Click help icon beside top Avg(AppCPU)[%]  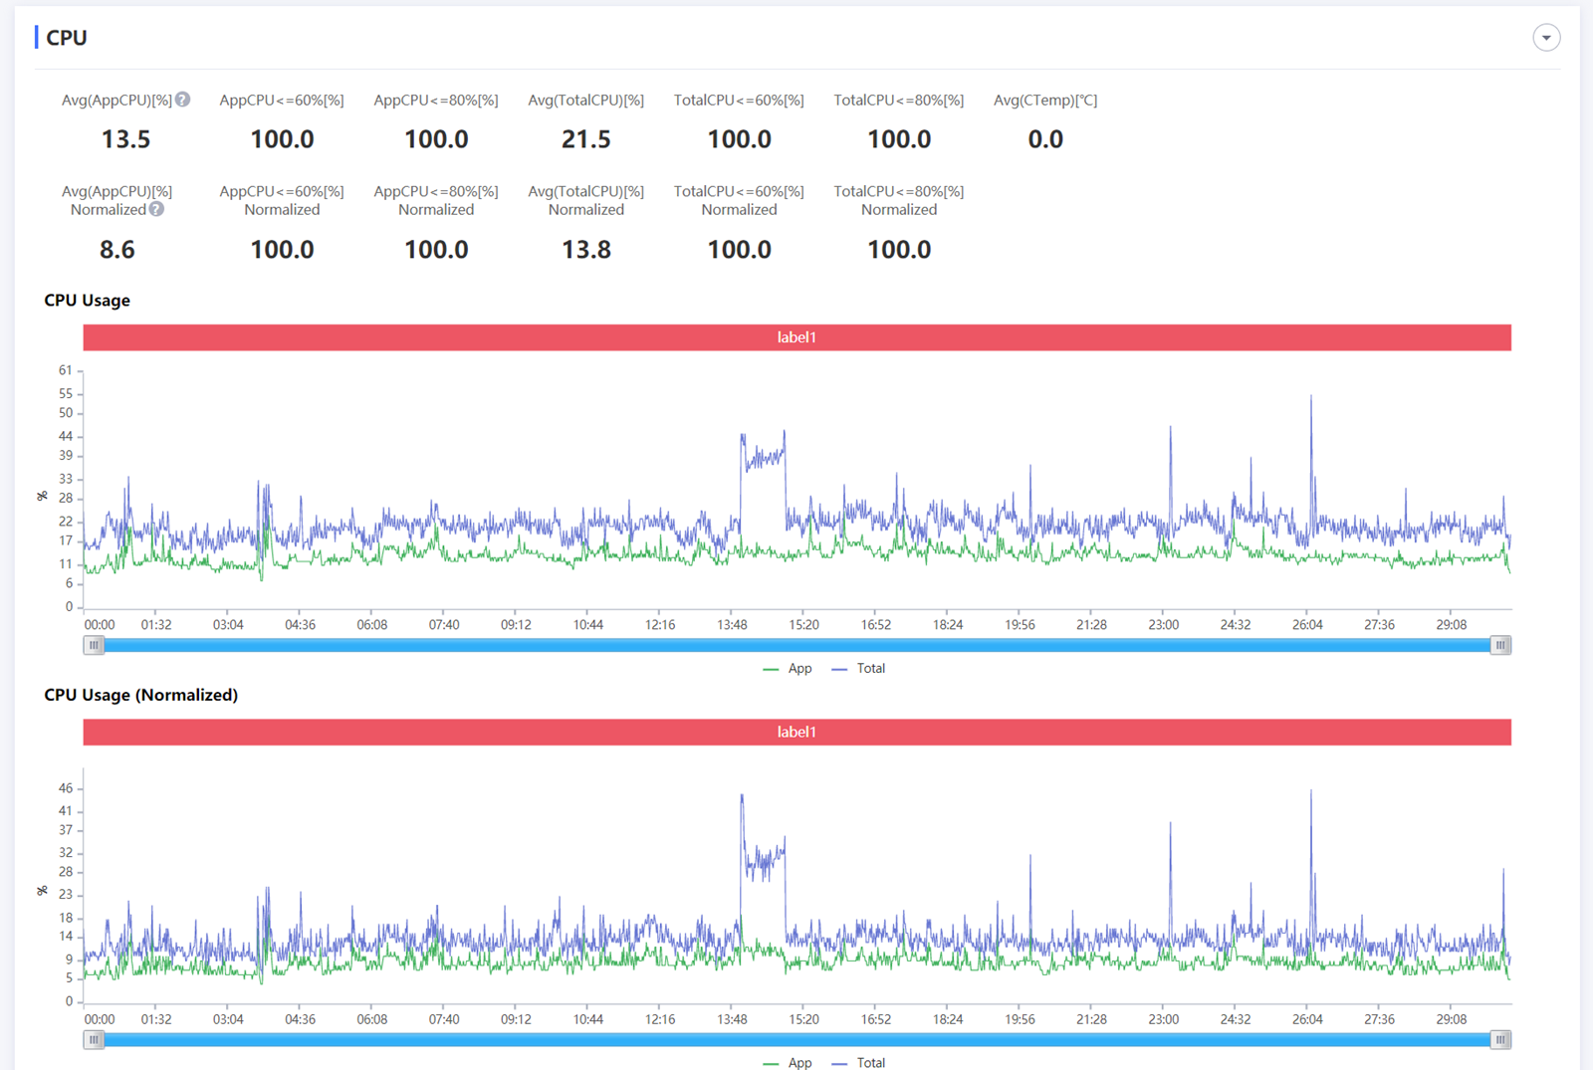coord(182,100)
